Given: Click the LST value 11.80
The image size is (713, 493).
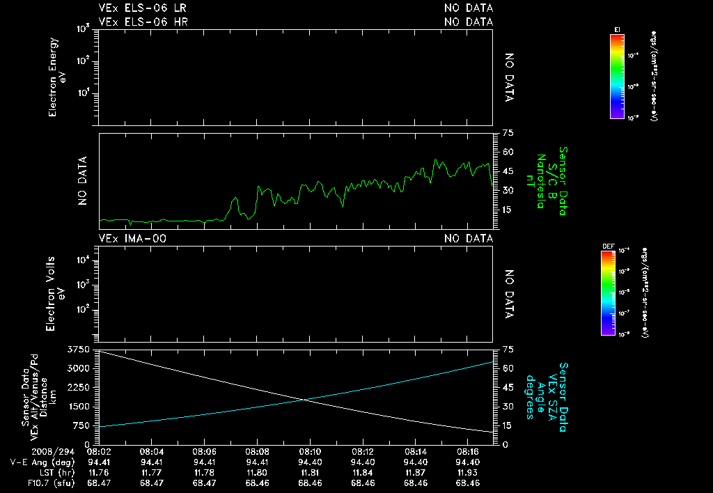Looking at the screenshot, I should 257,473.
